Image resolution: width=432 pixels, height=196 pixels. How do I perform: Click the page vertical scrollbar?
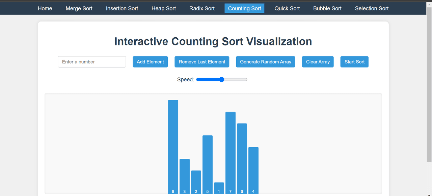tap(429, 84)
